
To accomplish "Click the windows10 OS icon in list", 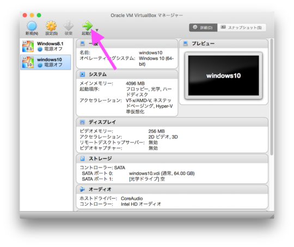I will pyautogui.click(x=28, y=62).
